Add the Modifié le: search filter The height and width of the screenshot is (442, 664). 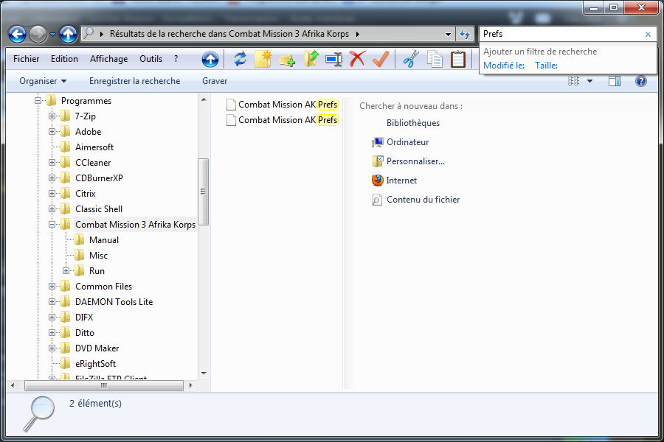point(504,66)
